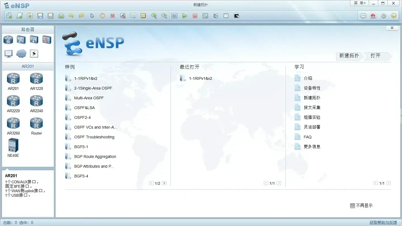
Task: Click the save-as toolbar icon
Action: click(51, 16)
